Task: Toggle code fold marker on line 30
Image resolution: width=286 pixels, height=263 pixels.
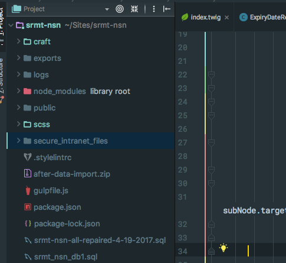Action: point(211,184)
